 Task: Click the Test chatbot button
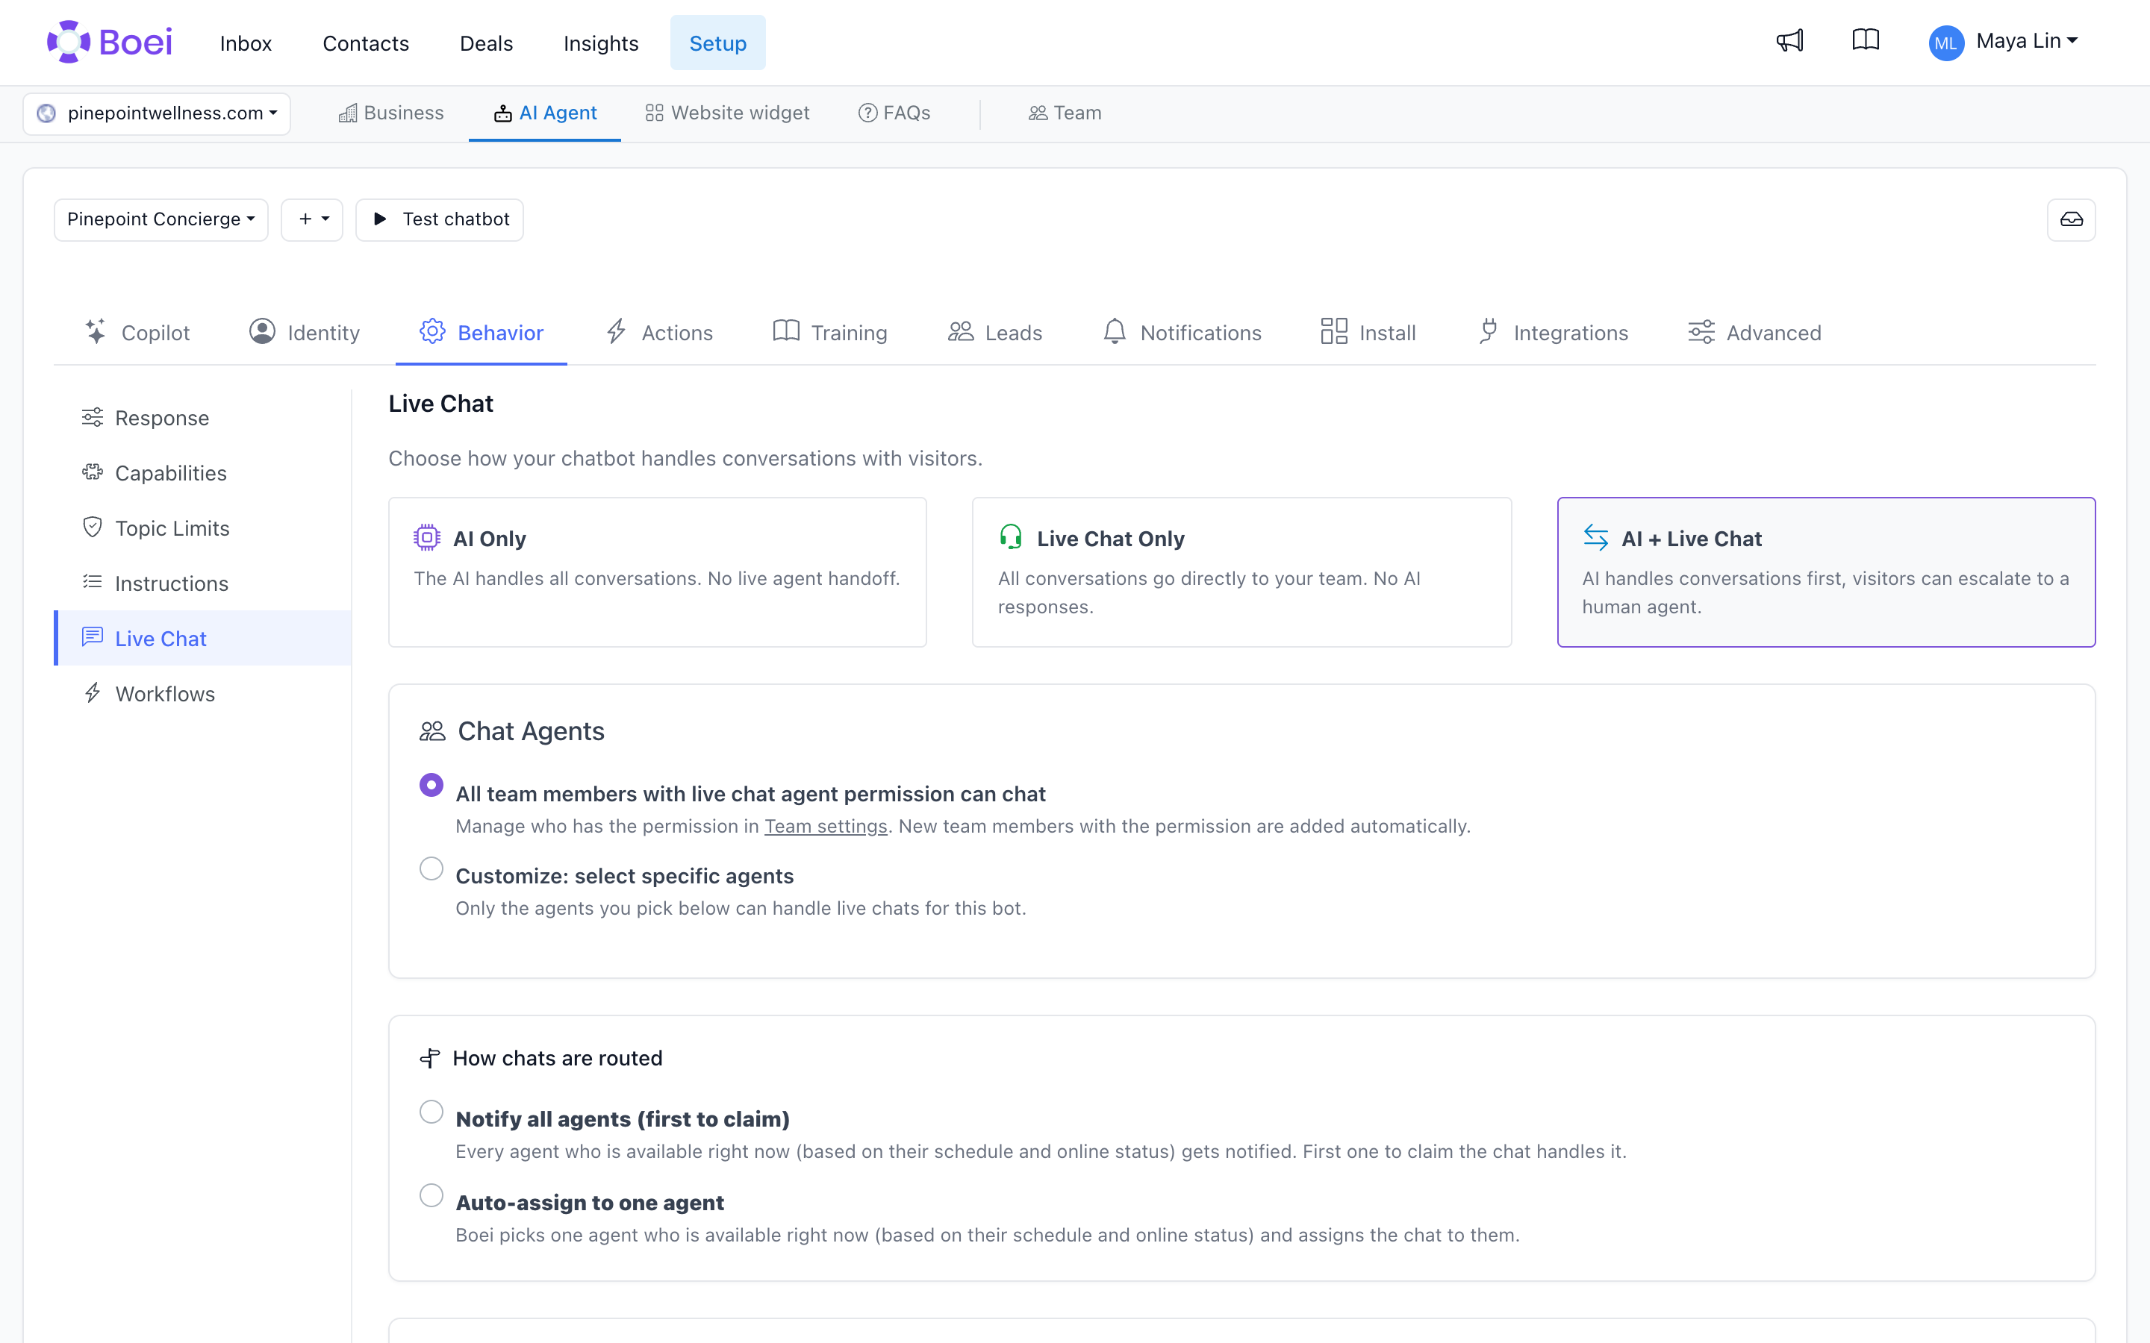coord(440,219)
